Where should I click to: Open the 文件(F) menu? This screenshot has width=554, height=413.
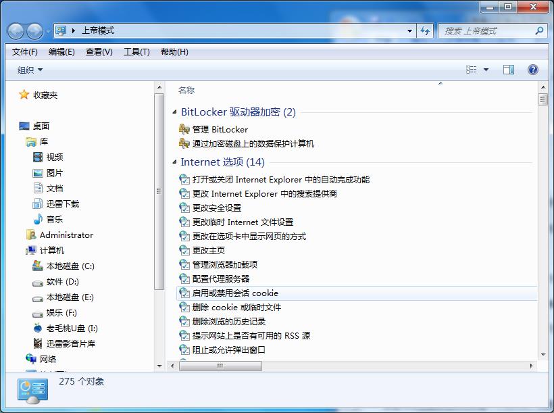pyautogui.click(x=25, y=52)
